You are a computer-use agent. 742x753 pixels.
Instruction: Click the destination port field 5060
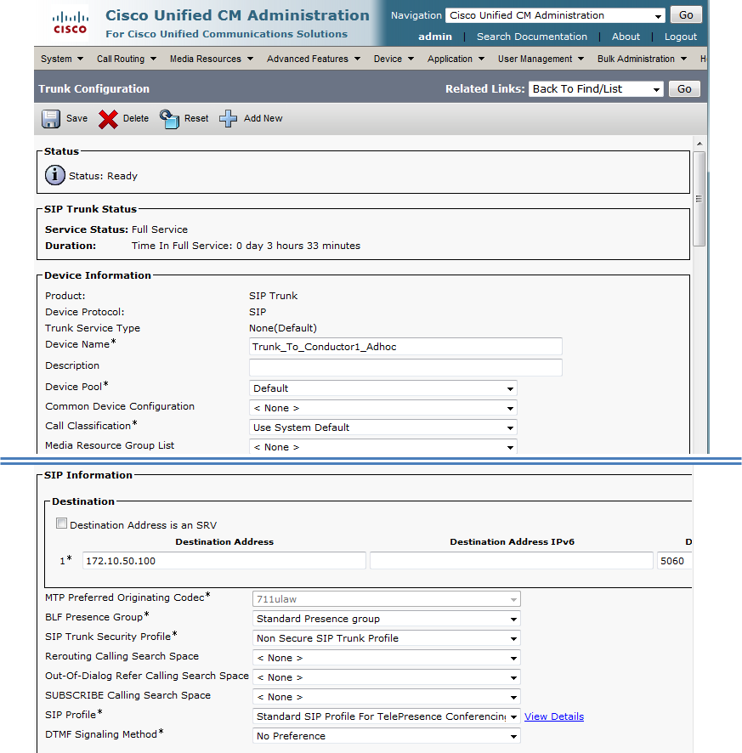click(674, 561)
